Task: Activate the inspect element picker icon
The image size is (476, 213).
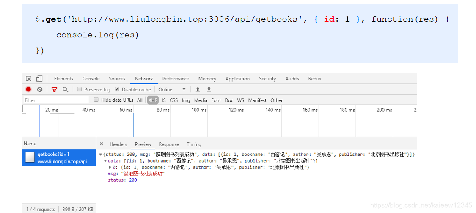Action: (x=28, y=79)
